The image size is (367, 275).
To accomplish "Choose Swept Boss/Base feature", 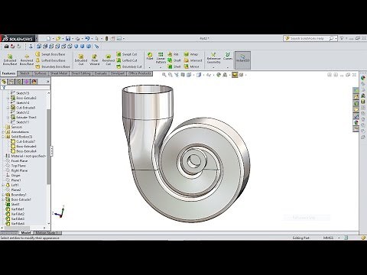I will tap(50, 54).
